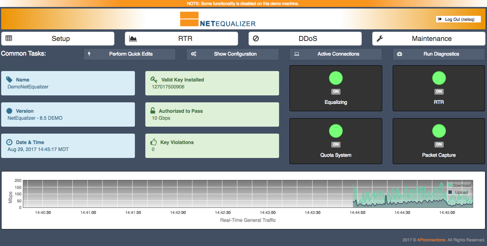
Task: Click the green Equalizing status light
Action: pyautogui.click(x=336, y=78)
